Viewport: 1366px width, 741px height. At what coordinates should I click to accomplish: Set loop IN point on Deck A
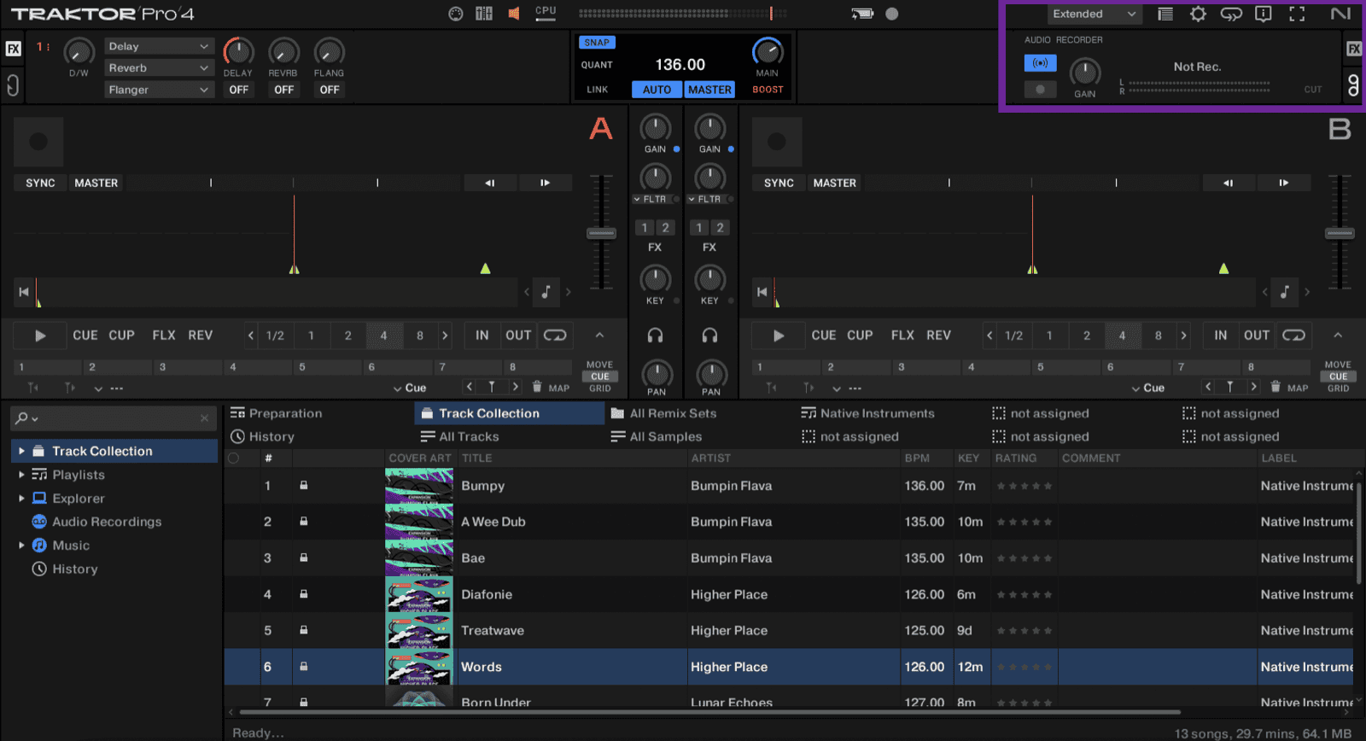482,335
